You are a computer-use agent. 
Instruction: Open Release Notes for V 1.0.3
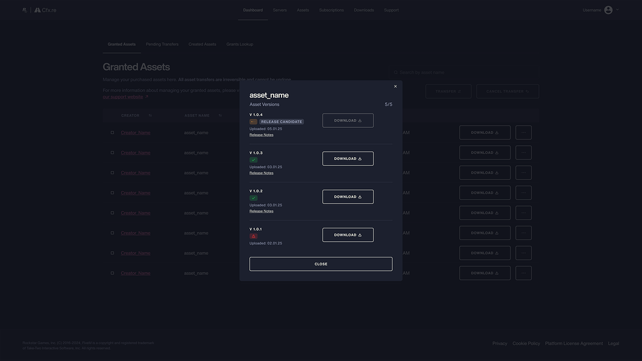click(261, 172)
